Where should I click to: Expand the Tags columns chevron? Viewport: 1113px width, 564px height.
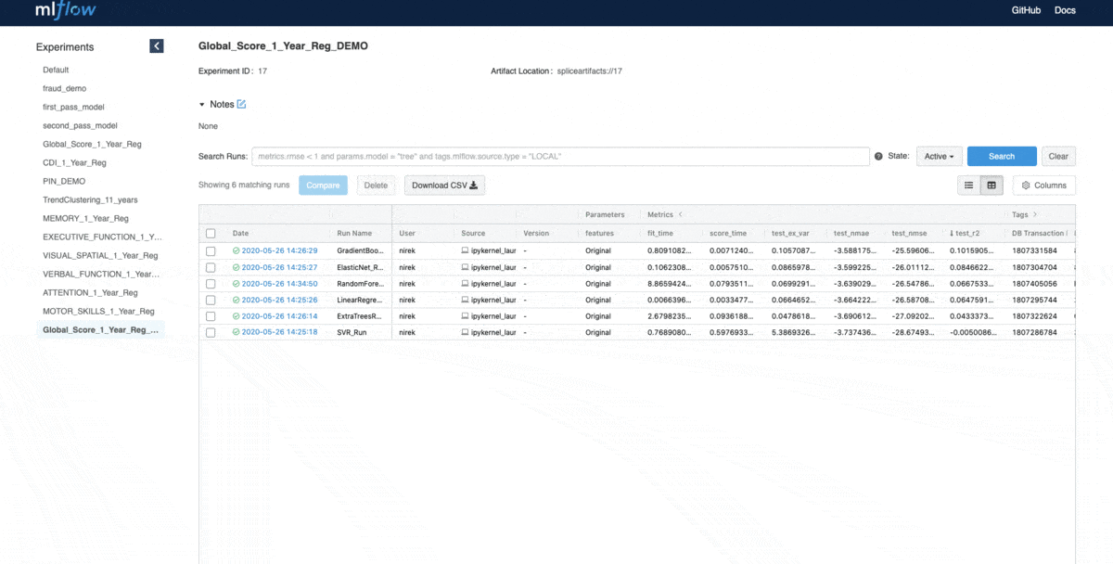click(x=1035, y=214)
